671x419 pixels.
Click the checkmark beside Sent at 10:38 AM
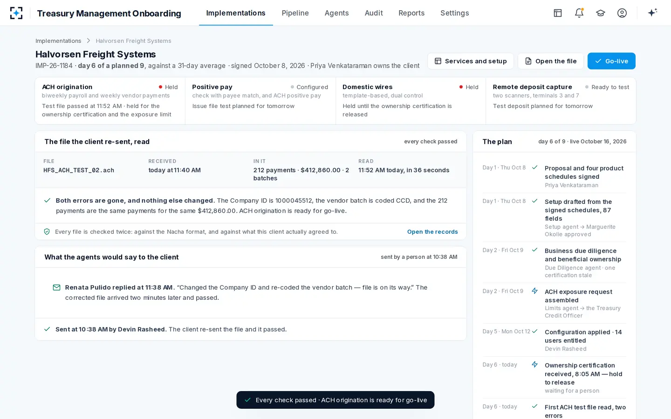coord(47,329)
